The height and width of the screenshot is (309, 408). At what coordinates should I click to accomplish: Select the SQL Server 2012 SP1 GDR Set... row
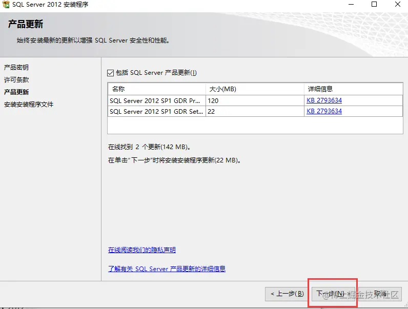255,111
